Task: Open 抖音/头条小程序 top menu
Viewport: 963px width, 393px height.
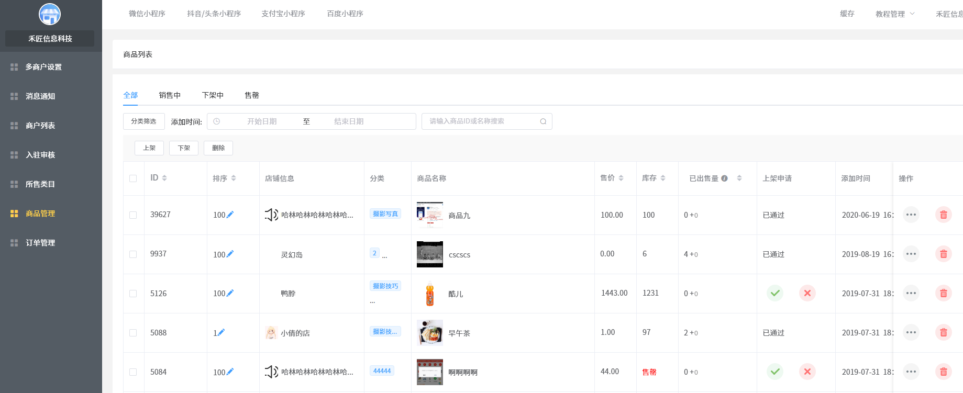Action: coord(214,14)
